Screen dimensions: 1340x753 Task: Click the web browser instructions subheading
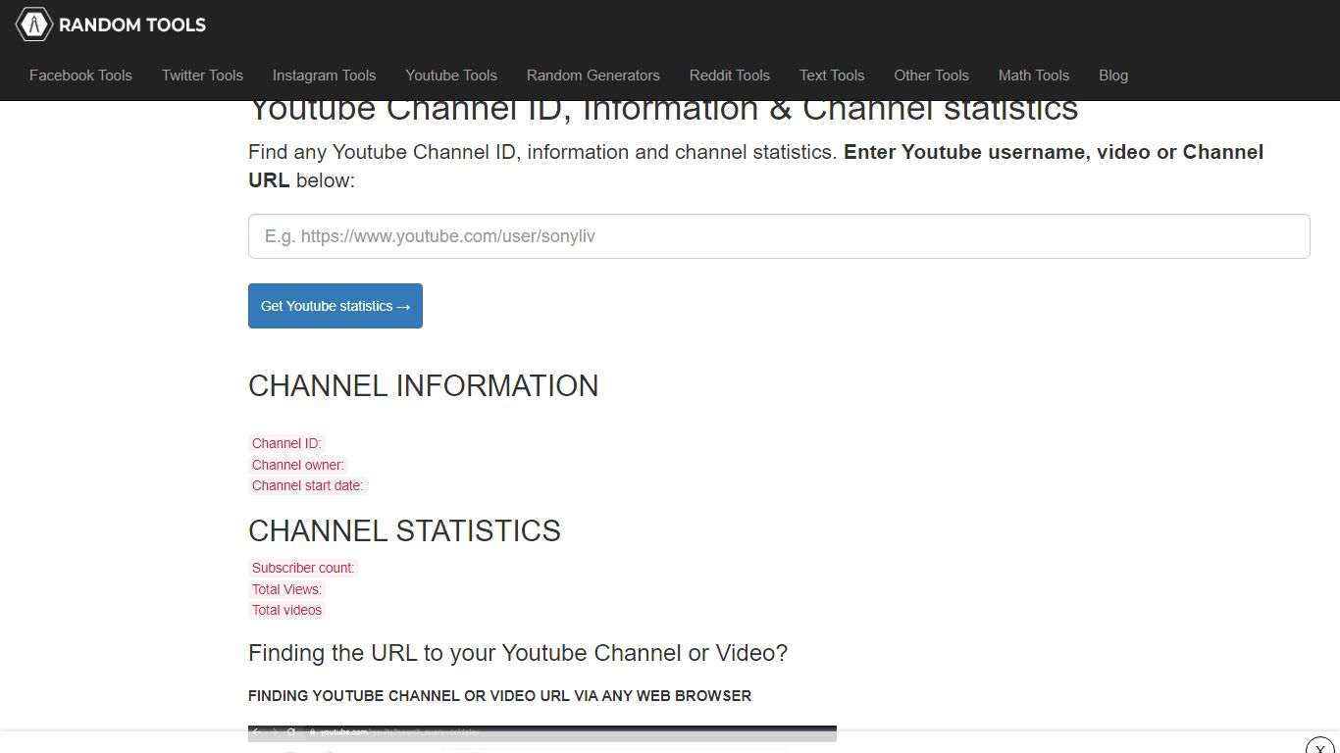[x=499, y=696]
